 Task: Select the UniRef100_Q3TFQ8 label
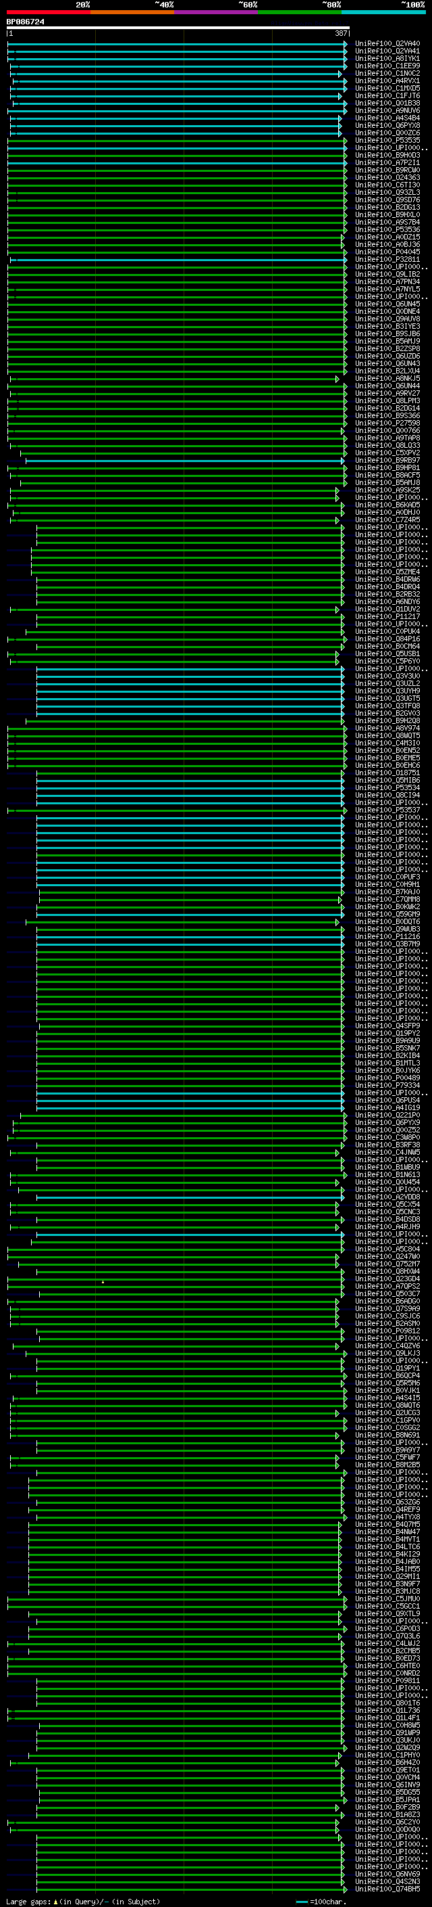point(387,706)
